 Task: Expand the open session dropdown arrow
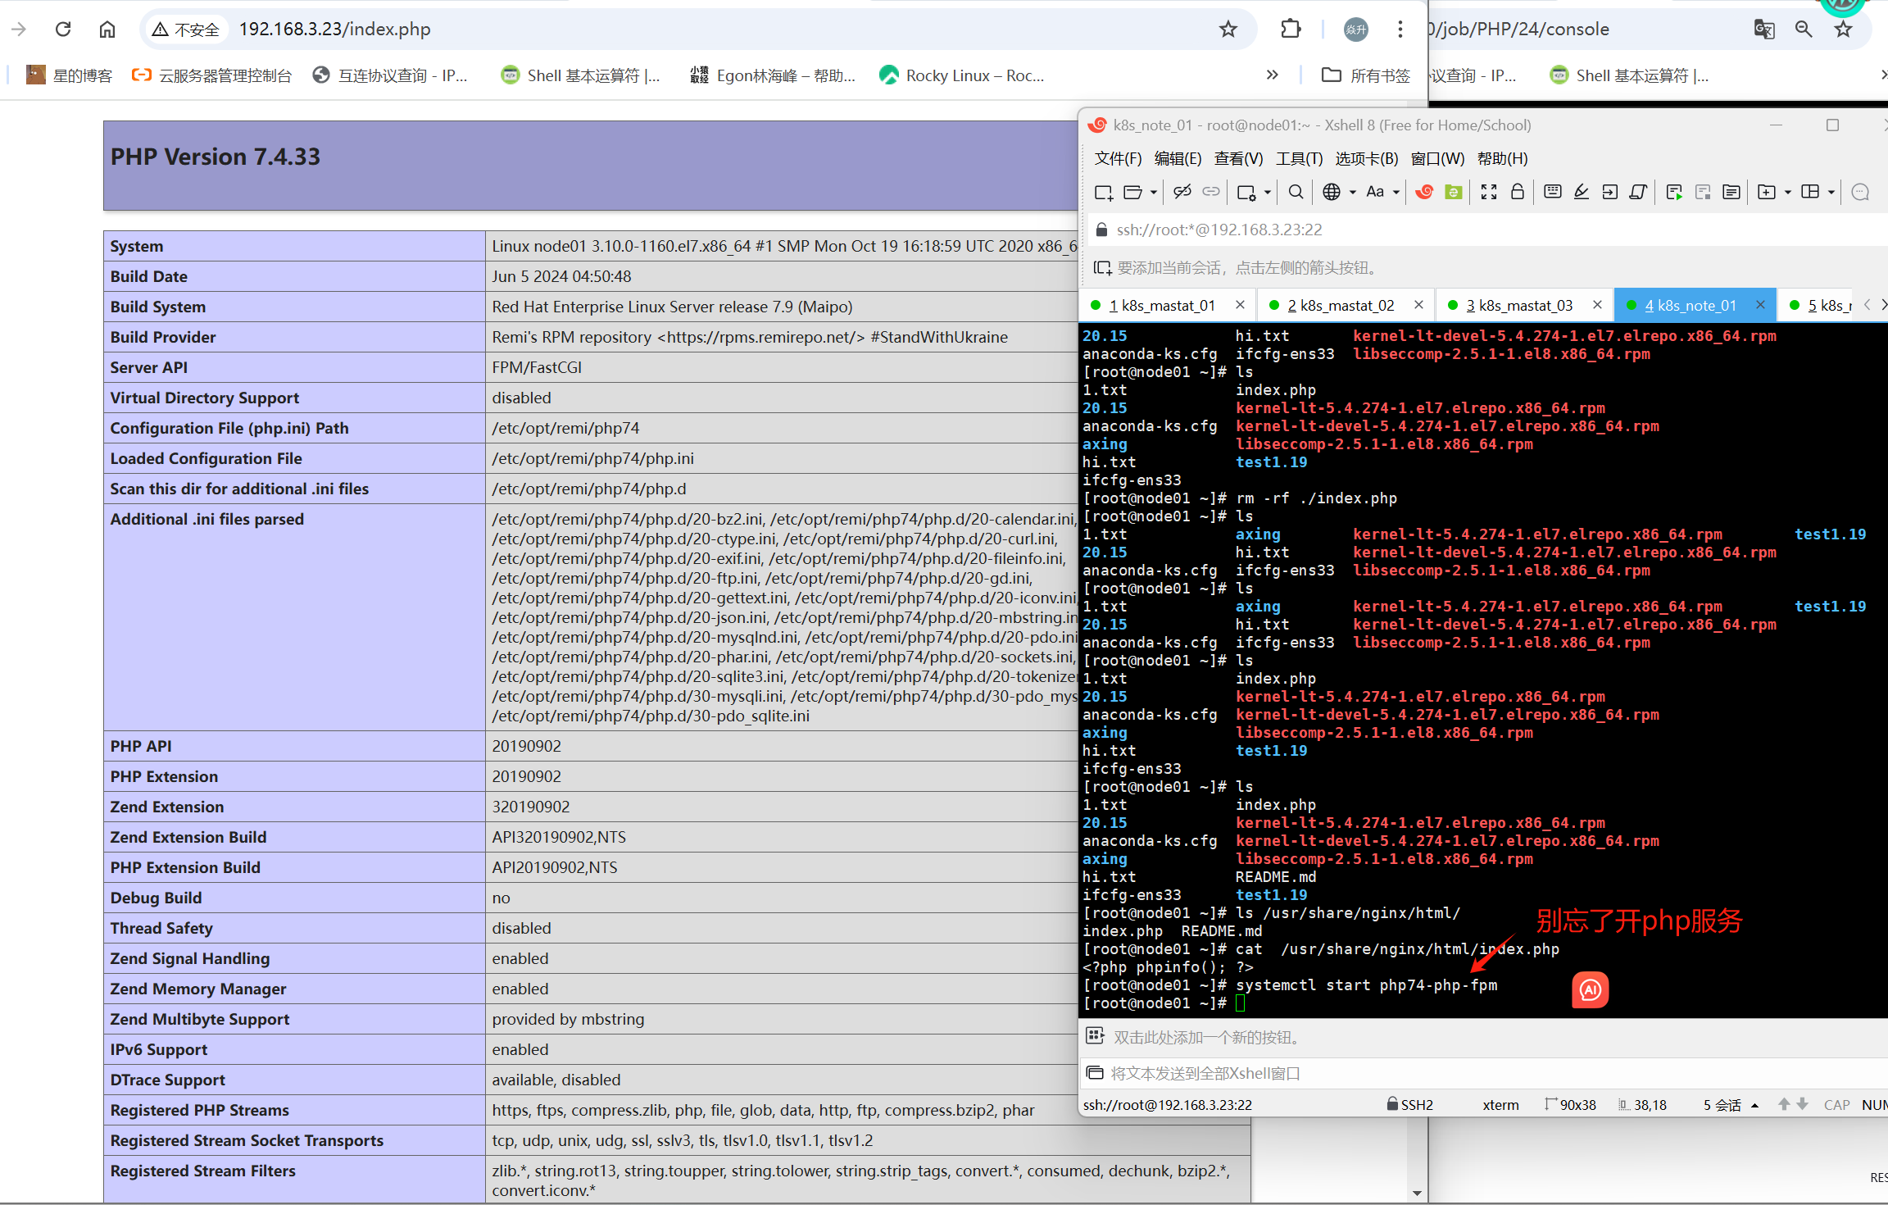[1153, 192]
